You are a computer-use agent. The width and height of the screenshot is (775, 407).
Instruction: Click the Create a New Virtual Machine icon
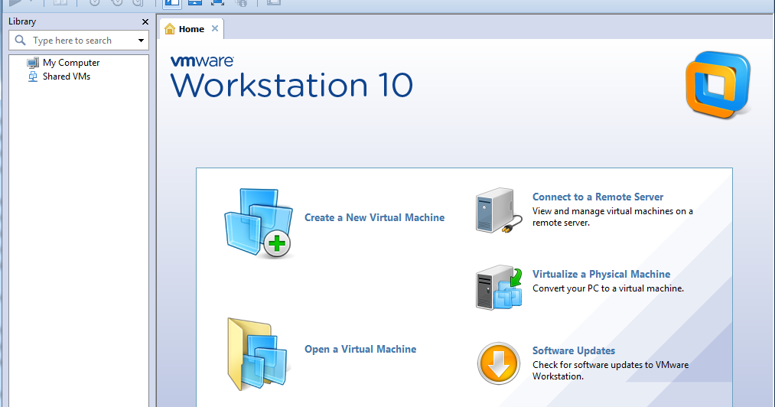coord(259,223)
